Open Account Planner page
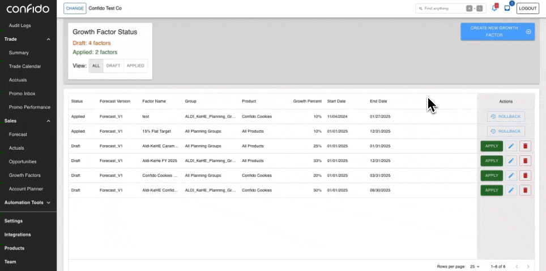 click(x=25, y=189)
